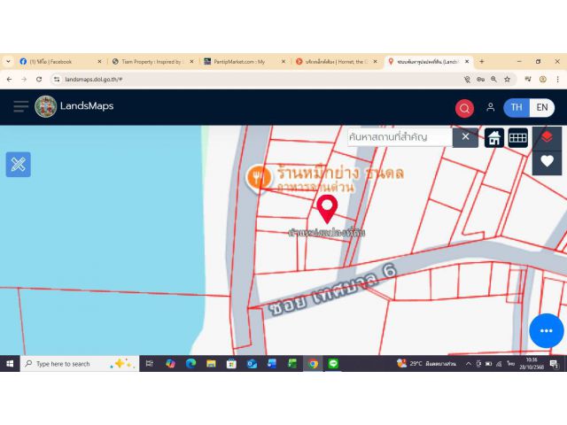This screenshot has width=567, height=425.
Task: Expand the tab search dropdown chevron
Action: tap(8, 62)
